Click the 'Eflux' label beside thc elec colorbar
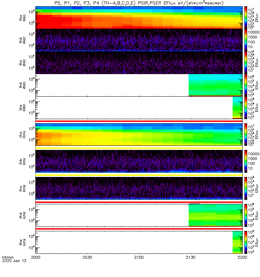 [257, 63]
